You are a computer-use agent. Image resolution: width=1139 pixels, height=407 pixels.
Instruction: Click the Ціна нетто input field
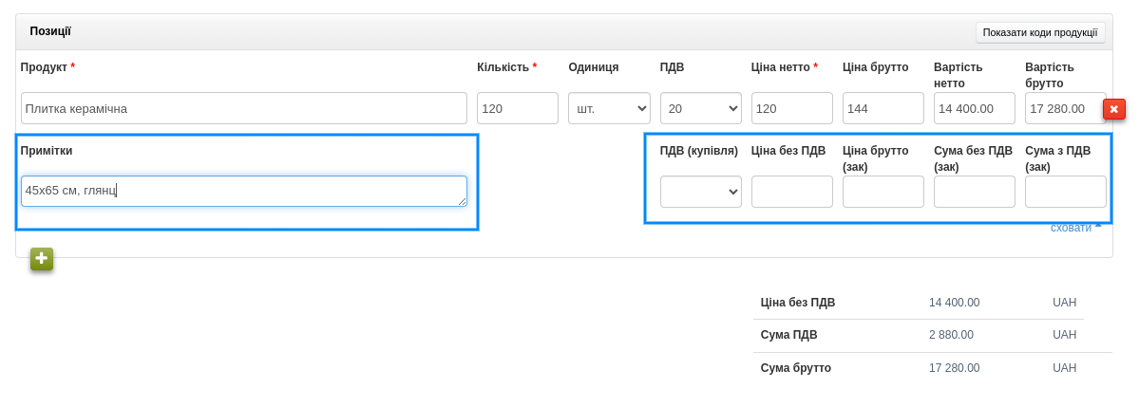[x=791, y=108]
